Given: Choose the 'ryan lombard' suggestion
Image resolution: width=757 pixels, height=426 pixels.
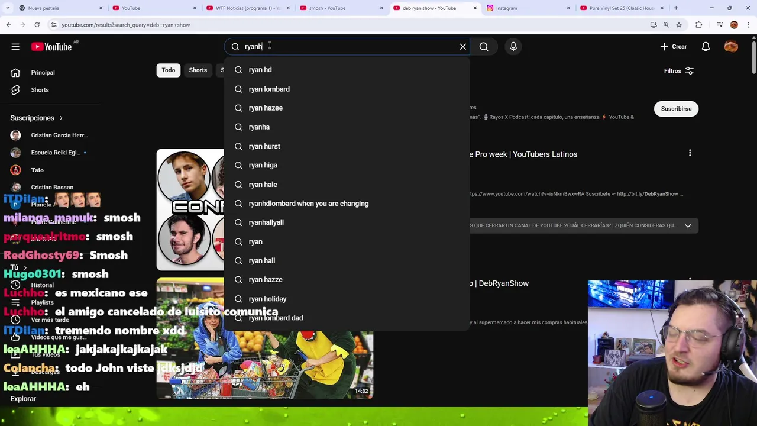Looking at the screenshot, I should point(347,89).
